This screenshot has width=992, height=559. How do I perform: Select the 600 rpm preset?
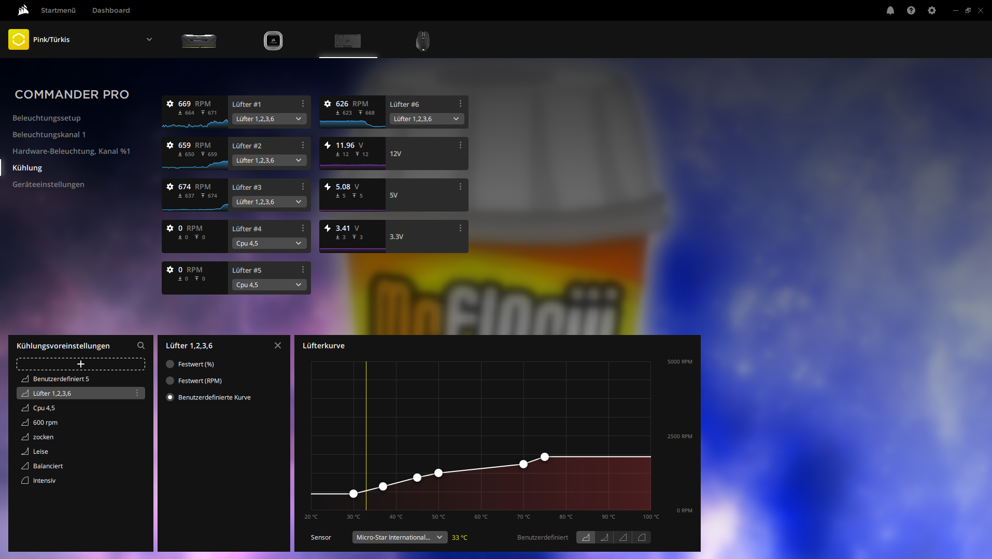pos(81,422)
